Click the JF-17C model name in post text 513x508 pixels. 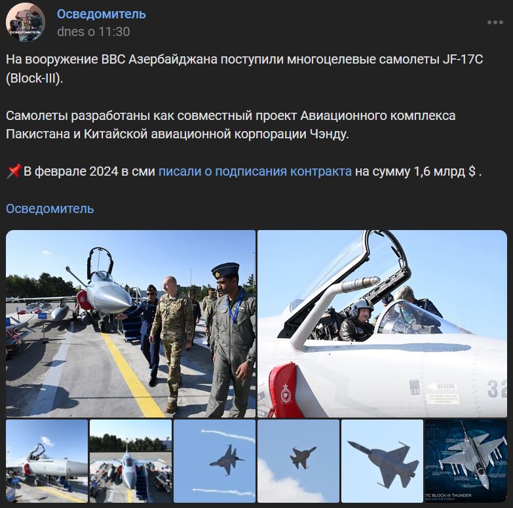pos(463,60)
